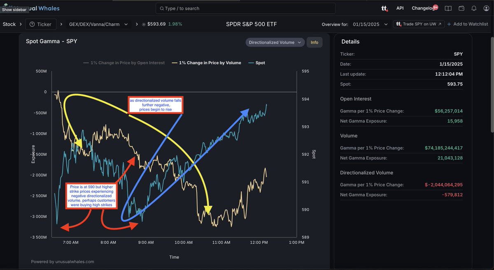Open the documentation book icon

[448, 8]
